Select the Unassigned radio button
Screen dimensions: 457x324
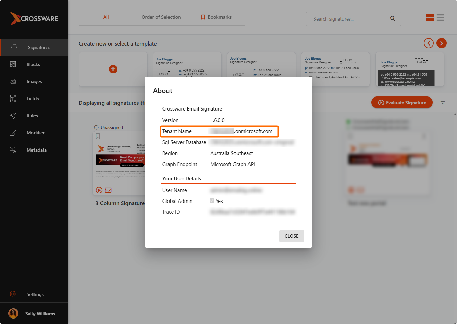point(96,127)
